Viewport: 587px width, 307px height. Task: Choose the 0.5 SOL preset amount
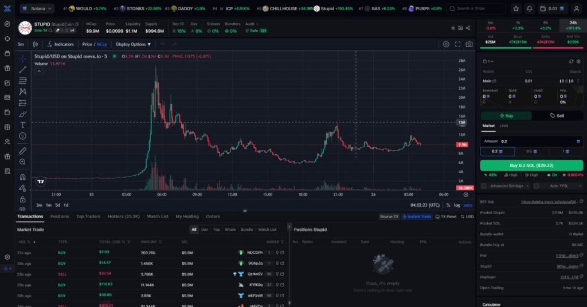coord(531,151)
